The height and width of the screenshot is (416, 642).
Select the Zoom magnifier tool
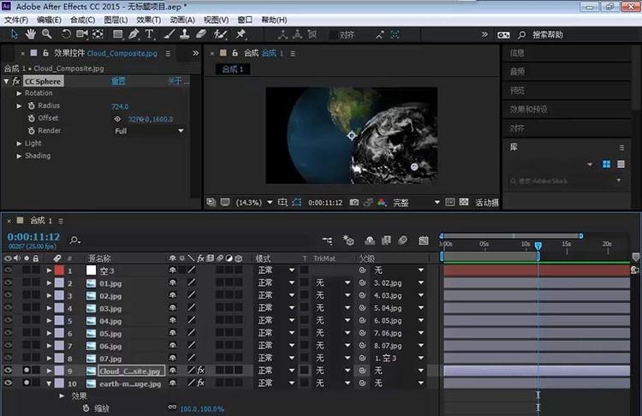(47, 34)
